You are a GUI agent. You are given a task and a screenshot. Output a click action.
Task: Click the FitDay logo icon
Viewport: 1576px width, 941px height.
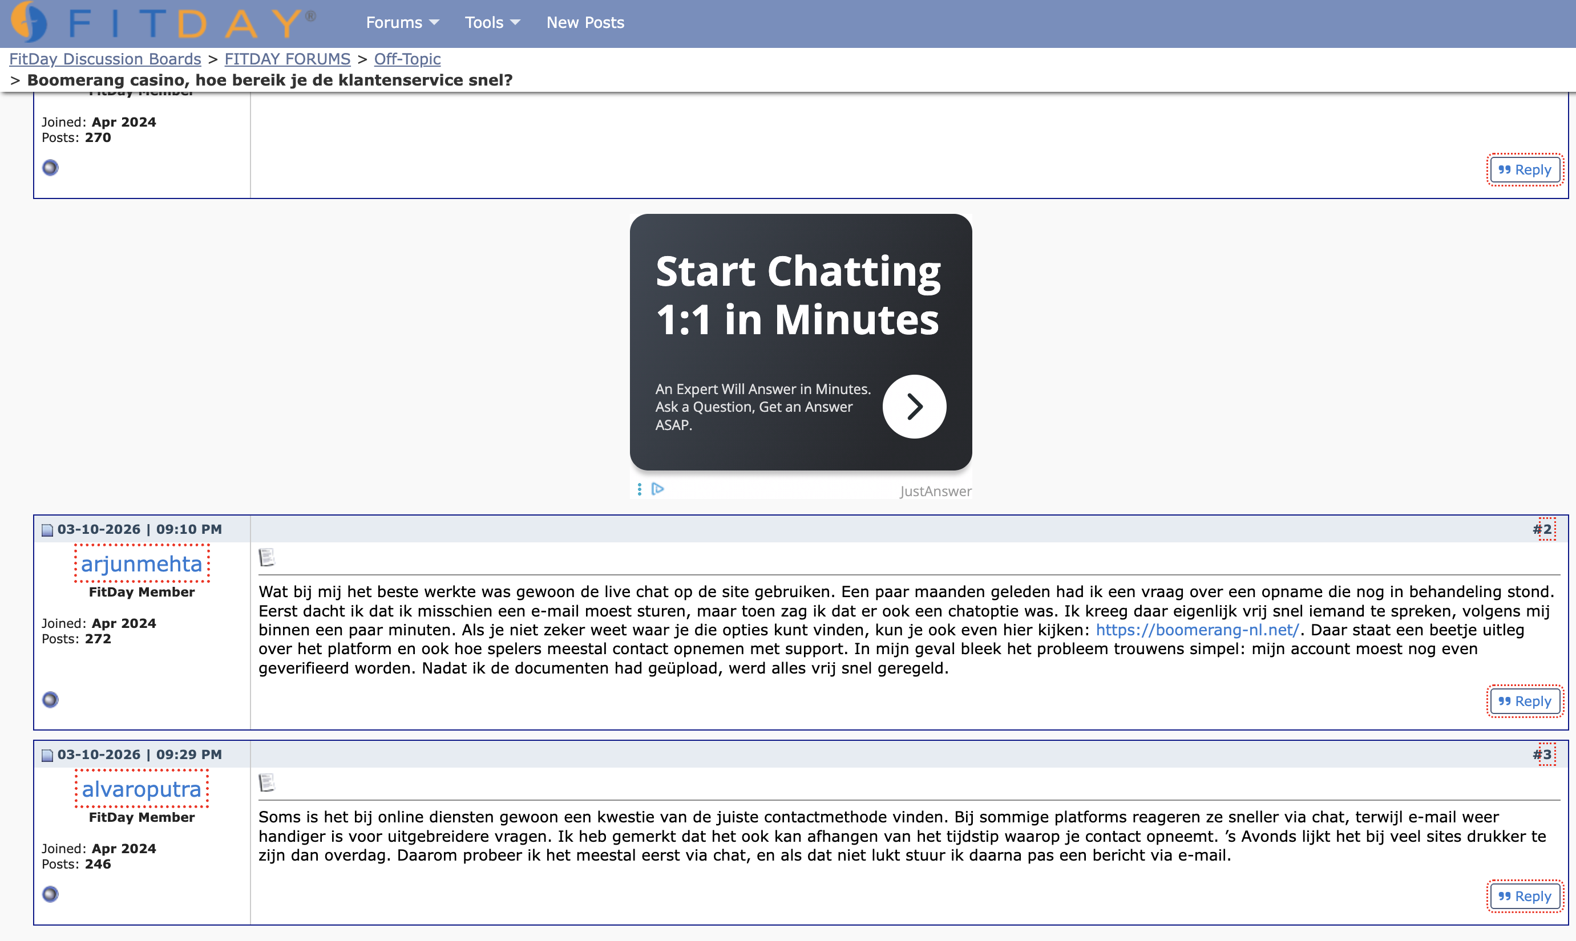click(29, 22)
